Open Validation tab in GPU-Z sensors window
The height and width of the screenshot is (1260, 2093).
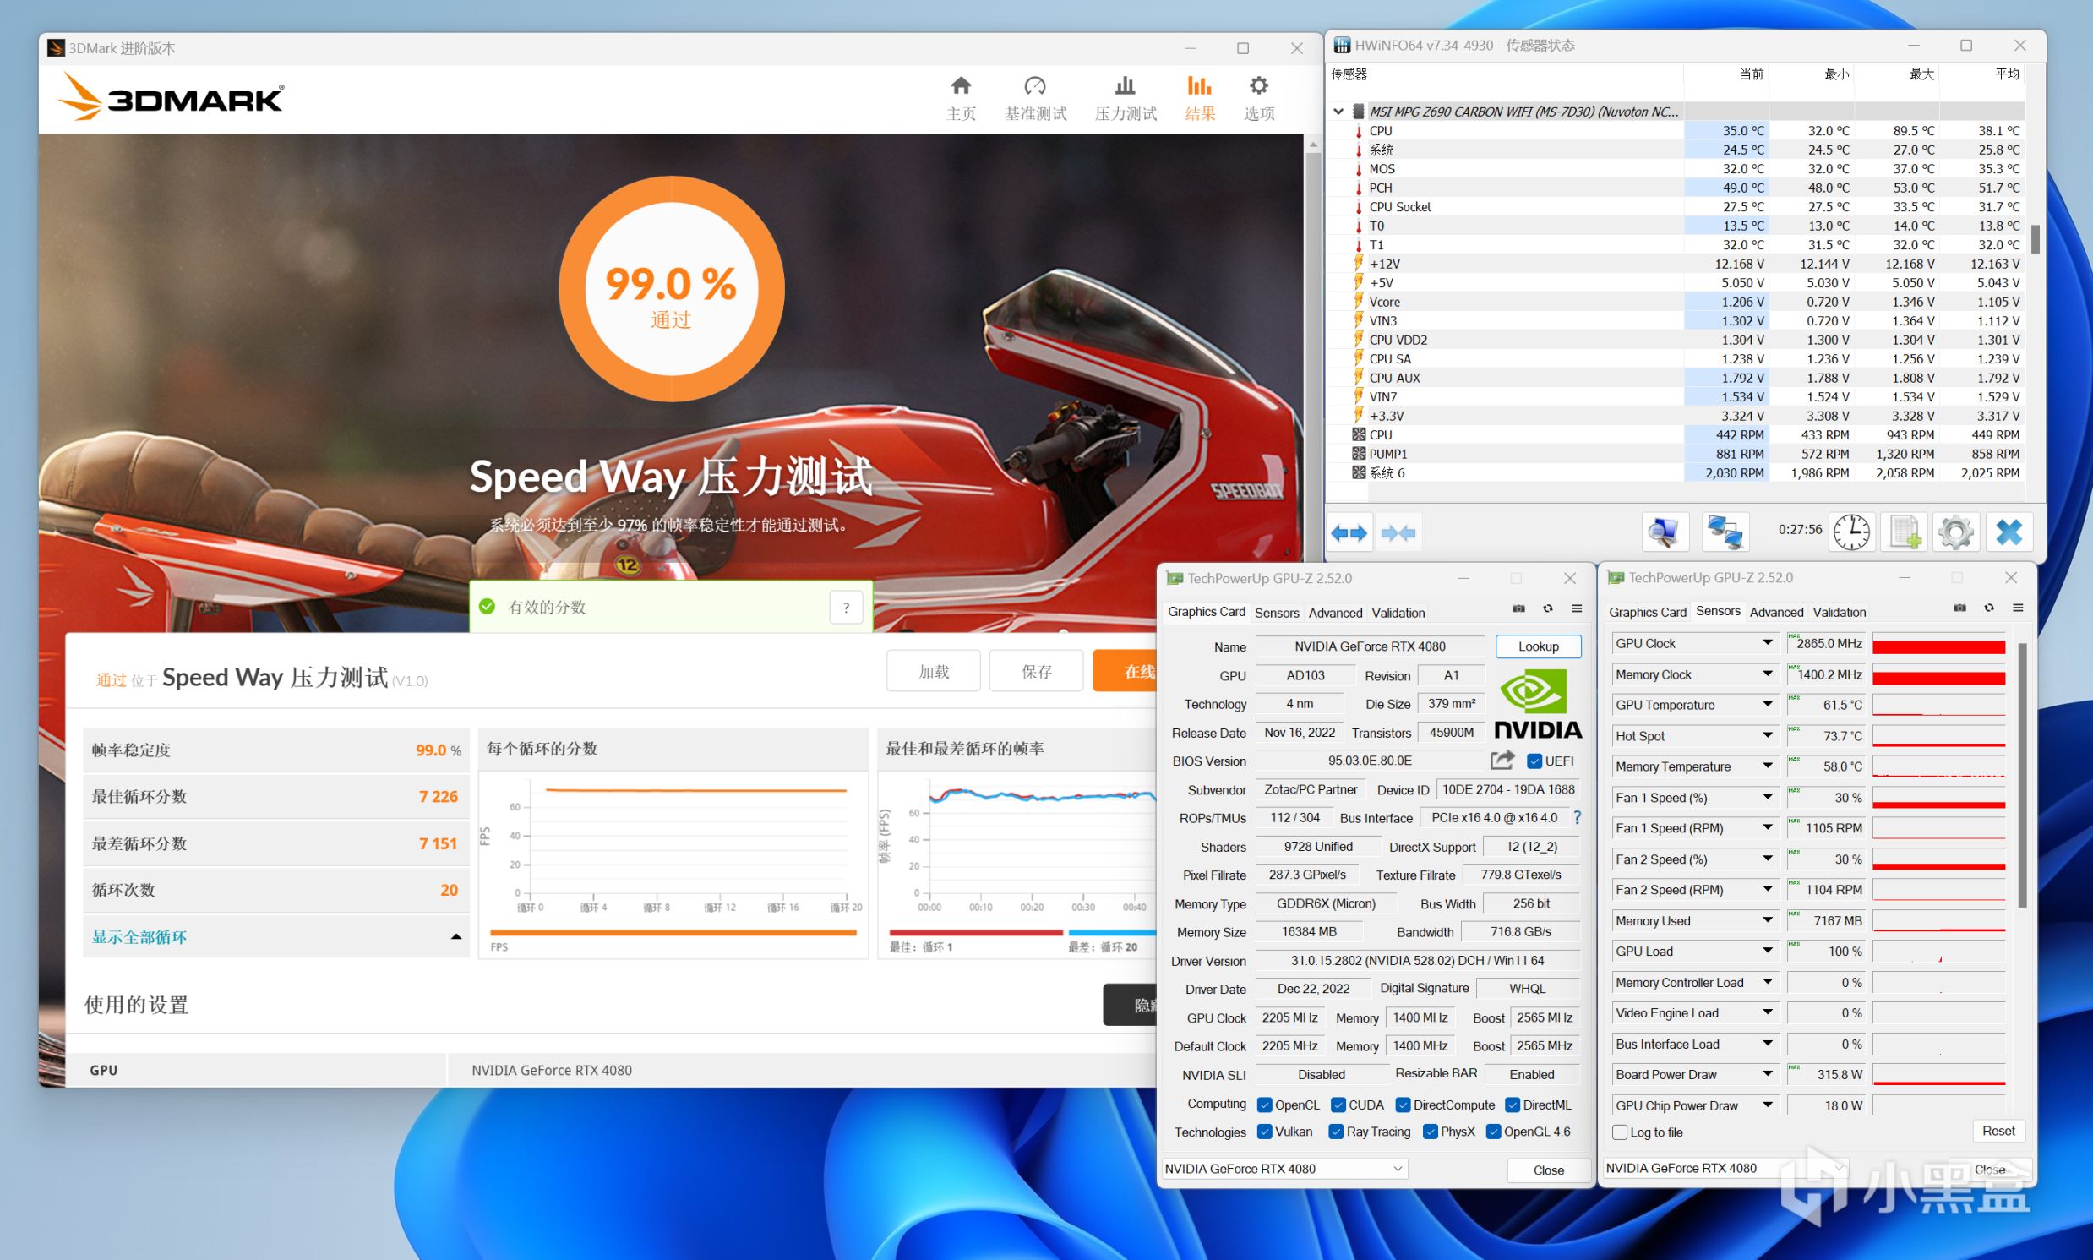tap(1839, 612)
